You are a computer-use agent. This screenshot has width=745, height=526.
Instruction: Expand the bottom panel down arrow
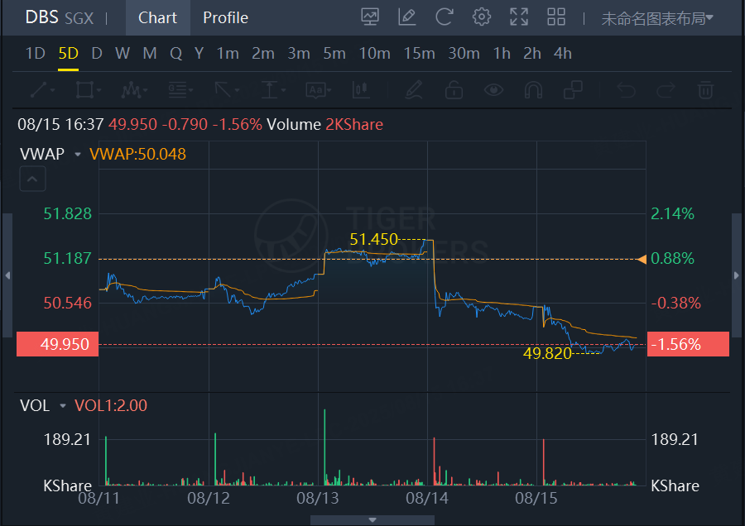[x=372, y=520]
